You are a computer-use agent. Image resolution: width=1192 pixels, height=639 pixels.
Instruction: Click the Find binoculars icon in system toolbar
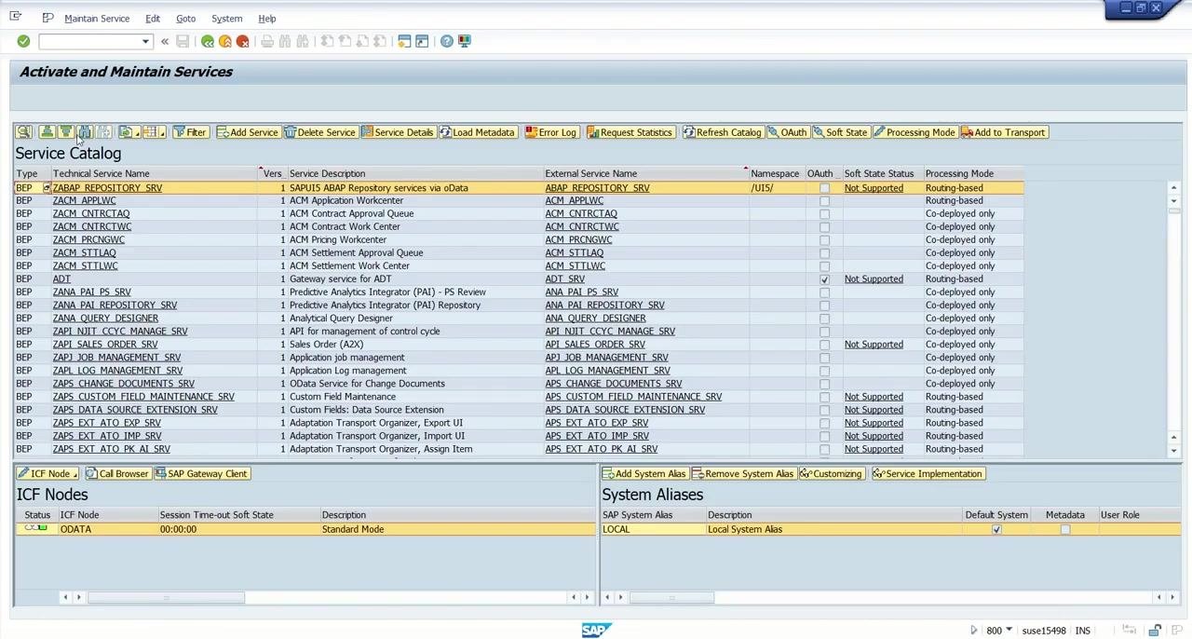[x=285, y=41]
